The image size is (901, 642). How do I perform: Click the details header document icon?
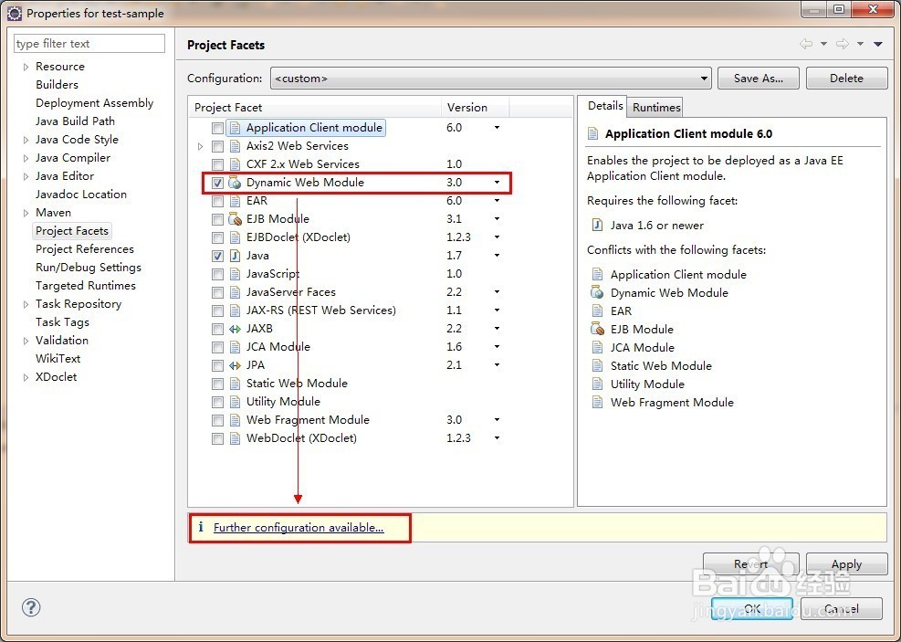pyautogui.click(x=592, y=134)
